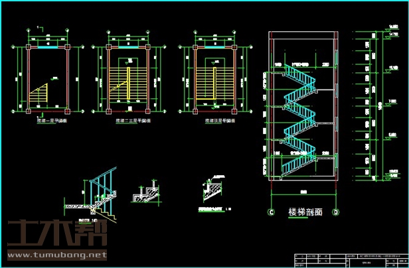Open the www.tumubang.net watermark link
409x268 pixels.
click(x=56, y=255)
